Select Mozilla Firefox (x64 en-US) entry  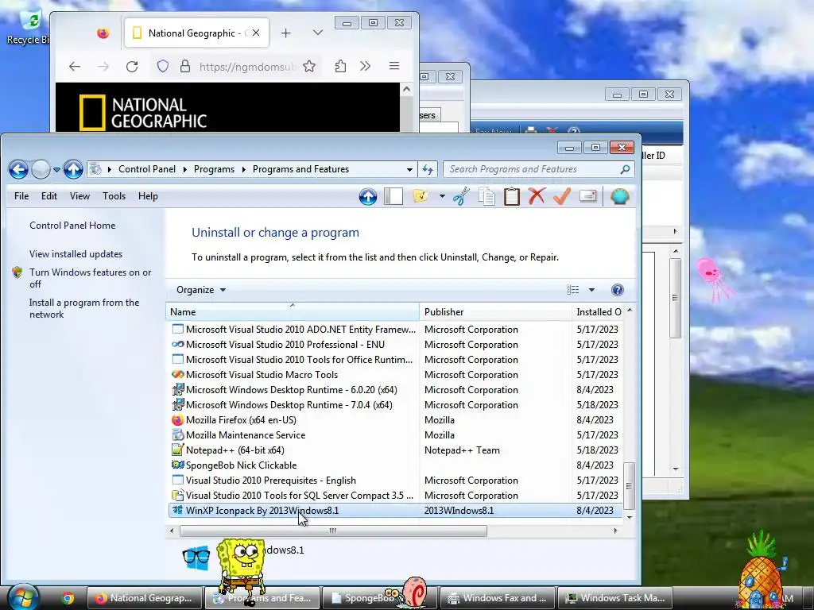click(x=396, y=420)
